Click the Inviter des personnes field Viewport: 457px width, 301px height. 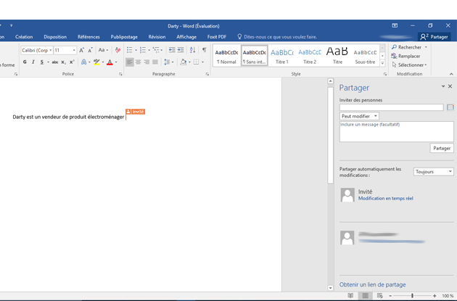(x=392, y=107)
